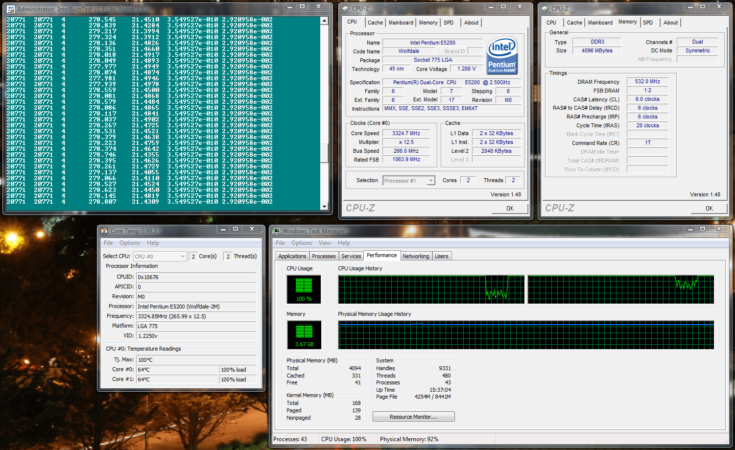
Task: Switch to CPU tab in CPU-Z Memory window
Action: (x=551, y=23)
